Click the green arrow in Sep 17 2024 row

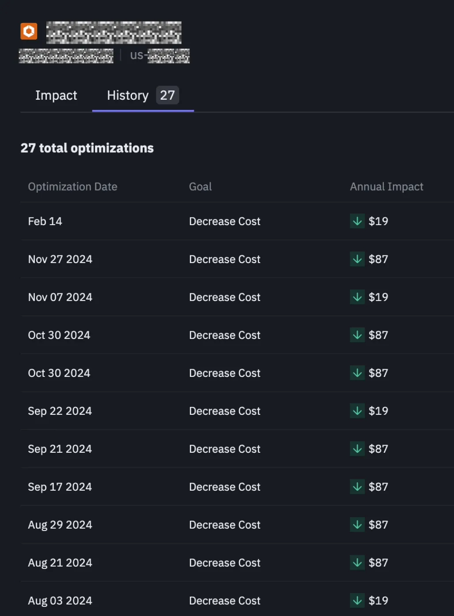(357, 486)
